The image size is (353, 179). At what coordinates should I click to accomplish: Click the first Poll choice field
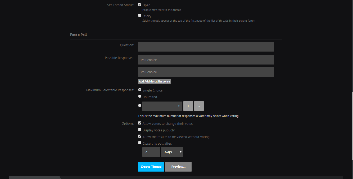pos(206,60)
